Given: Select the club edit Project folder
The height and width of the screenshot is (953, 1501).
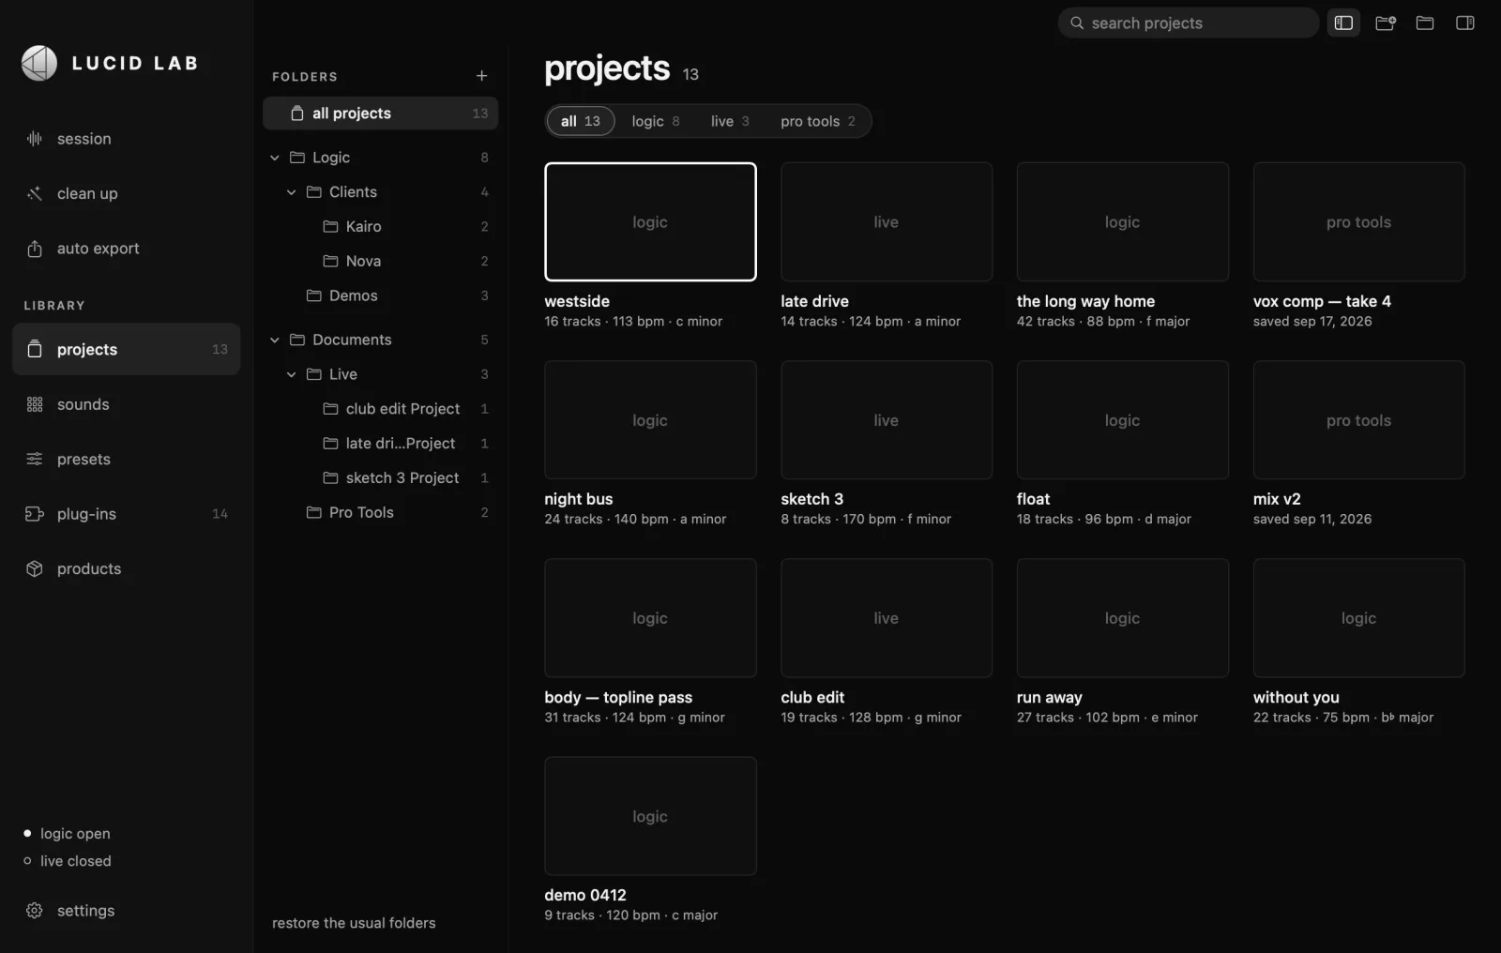Looking at the screenshot, I should tap(380, 409).
